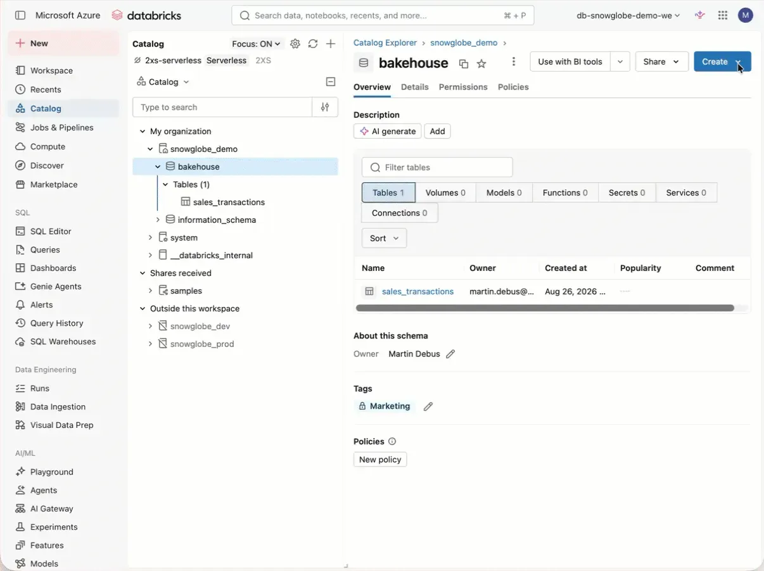Click the horizontal table scrollbar
This screenshot has width=764, height=571.
tap(545, 308)
